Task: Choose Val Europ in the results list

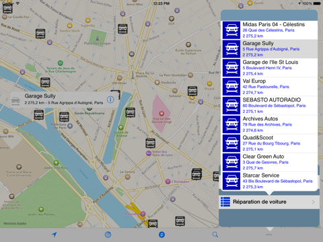Action: (270, 87)
